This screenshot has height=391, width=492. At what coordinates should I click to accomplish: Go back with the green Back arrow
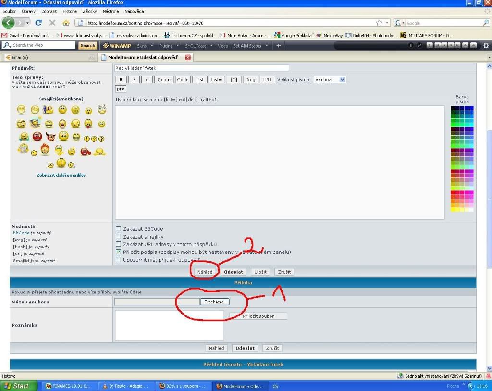tap(9, 23)
